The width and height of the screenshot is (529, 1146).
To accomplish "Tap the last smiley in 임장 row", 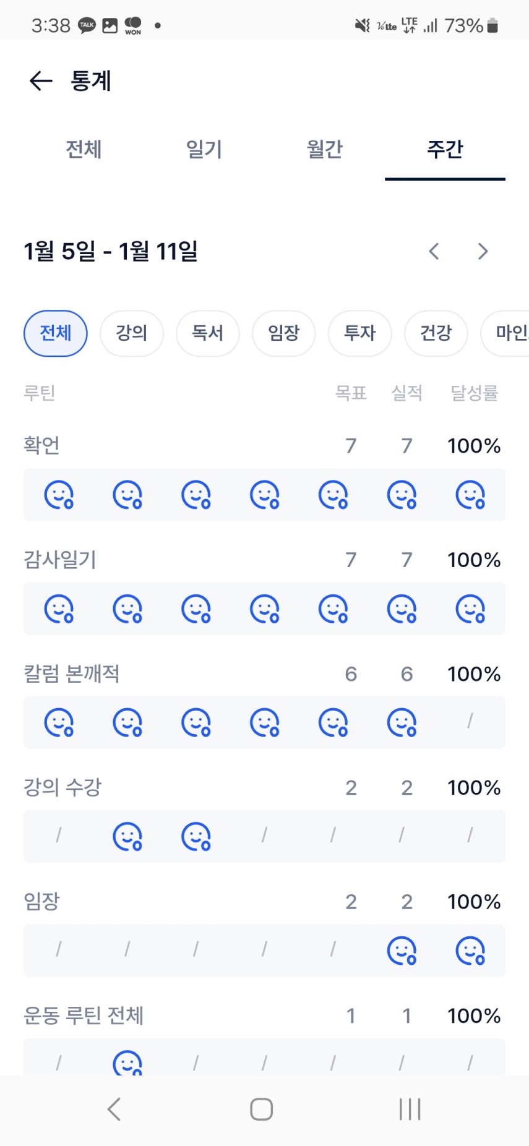I will tap(470, 951).
